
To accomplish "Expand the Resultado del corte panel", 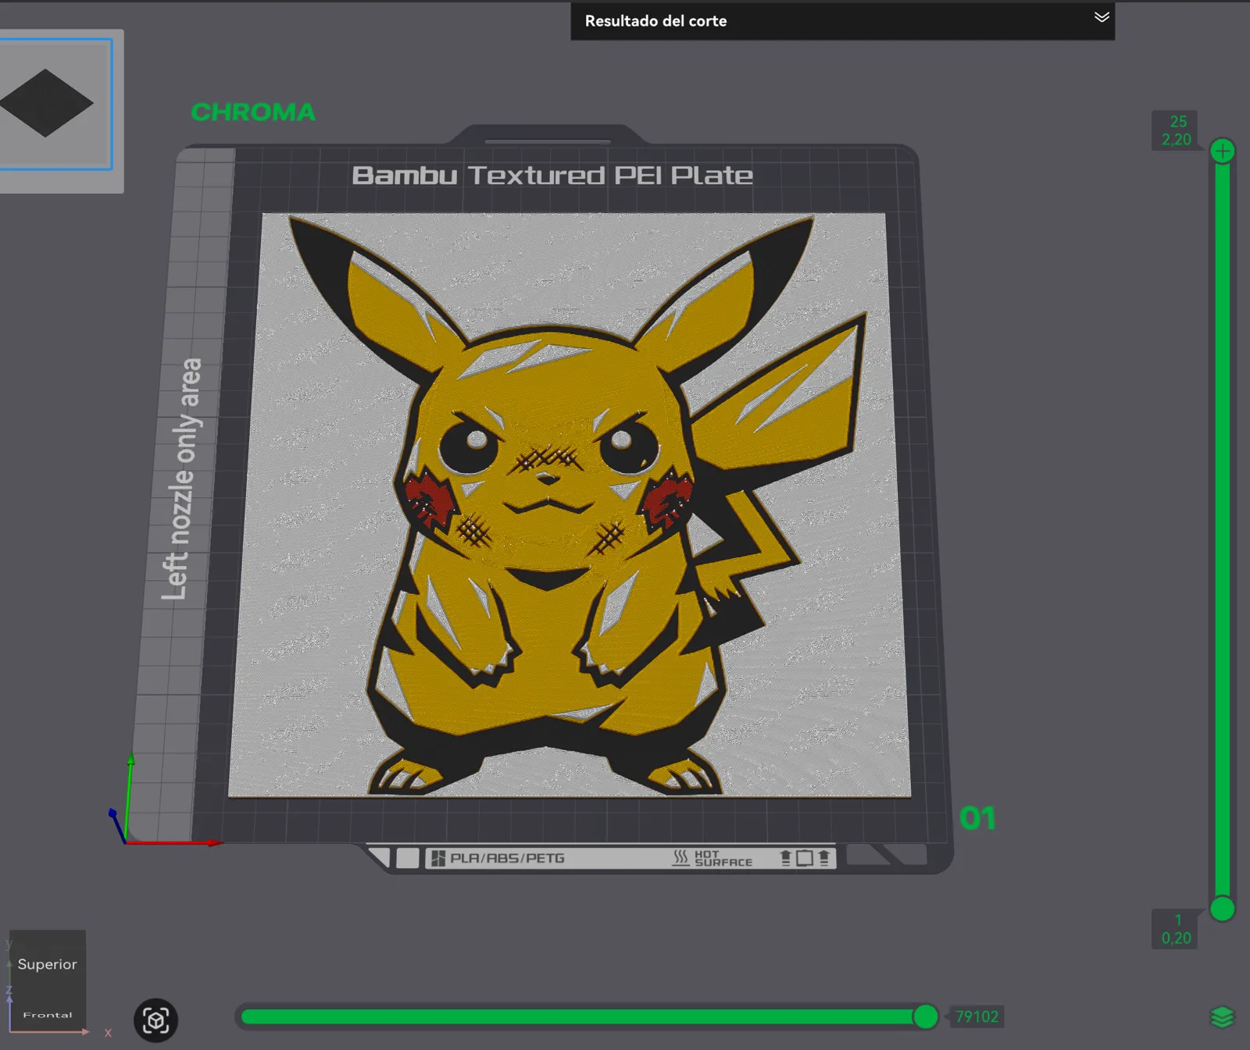I will pos(1102,17).
